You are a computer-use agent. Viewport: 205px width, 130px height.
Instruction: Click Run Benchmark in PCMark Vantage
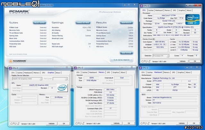(x=122, y=60)
